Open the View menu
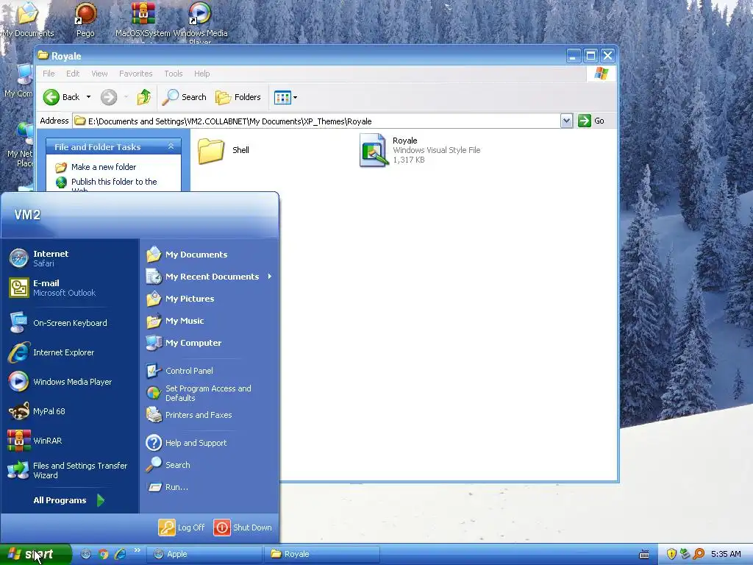Screen dimensions: 753x565 point(99,74)
